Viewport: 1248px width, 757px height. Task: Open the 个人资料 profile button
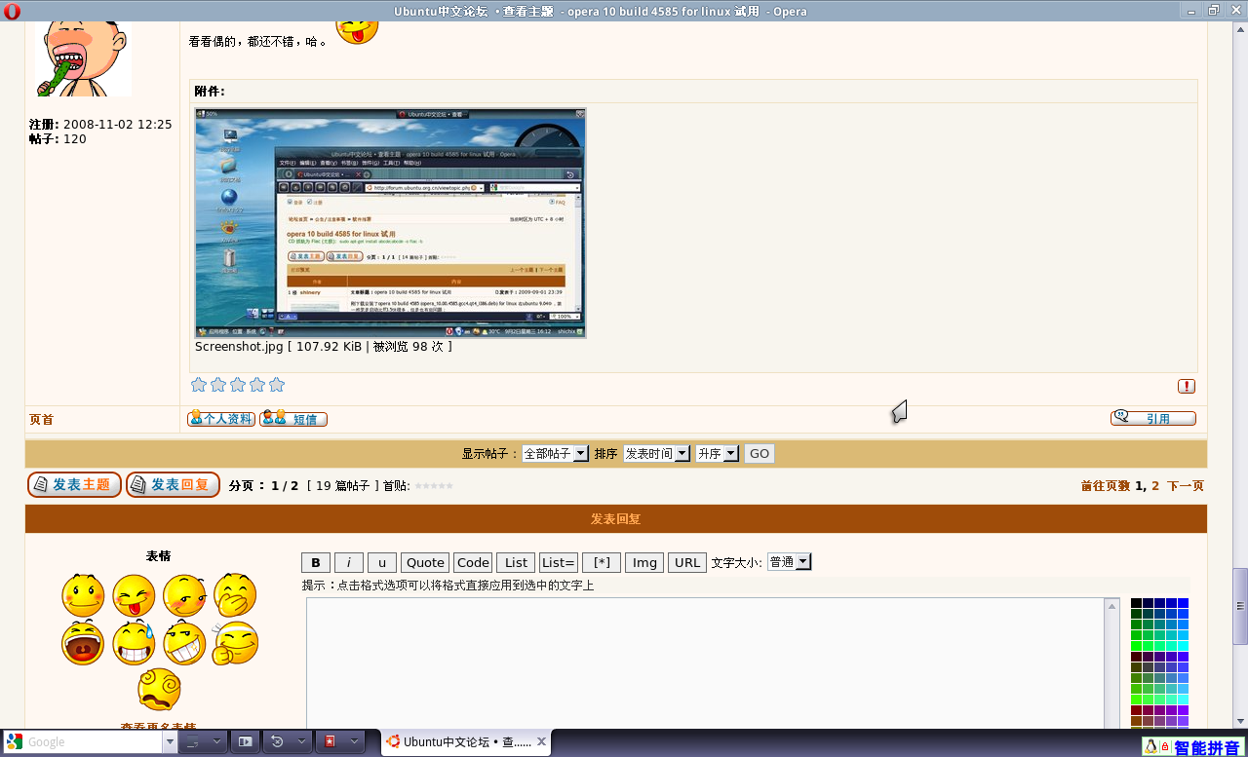pos(221,419)
